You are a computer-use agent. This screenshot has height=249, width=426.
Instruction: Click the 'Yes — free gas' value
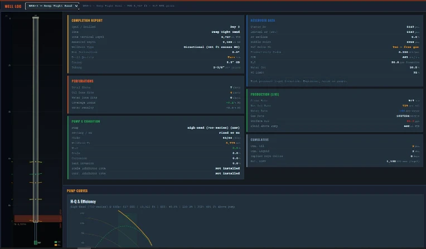click(x=405, y=47)
